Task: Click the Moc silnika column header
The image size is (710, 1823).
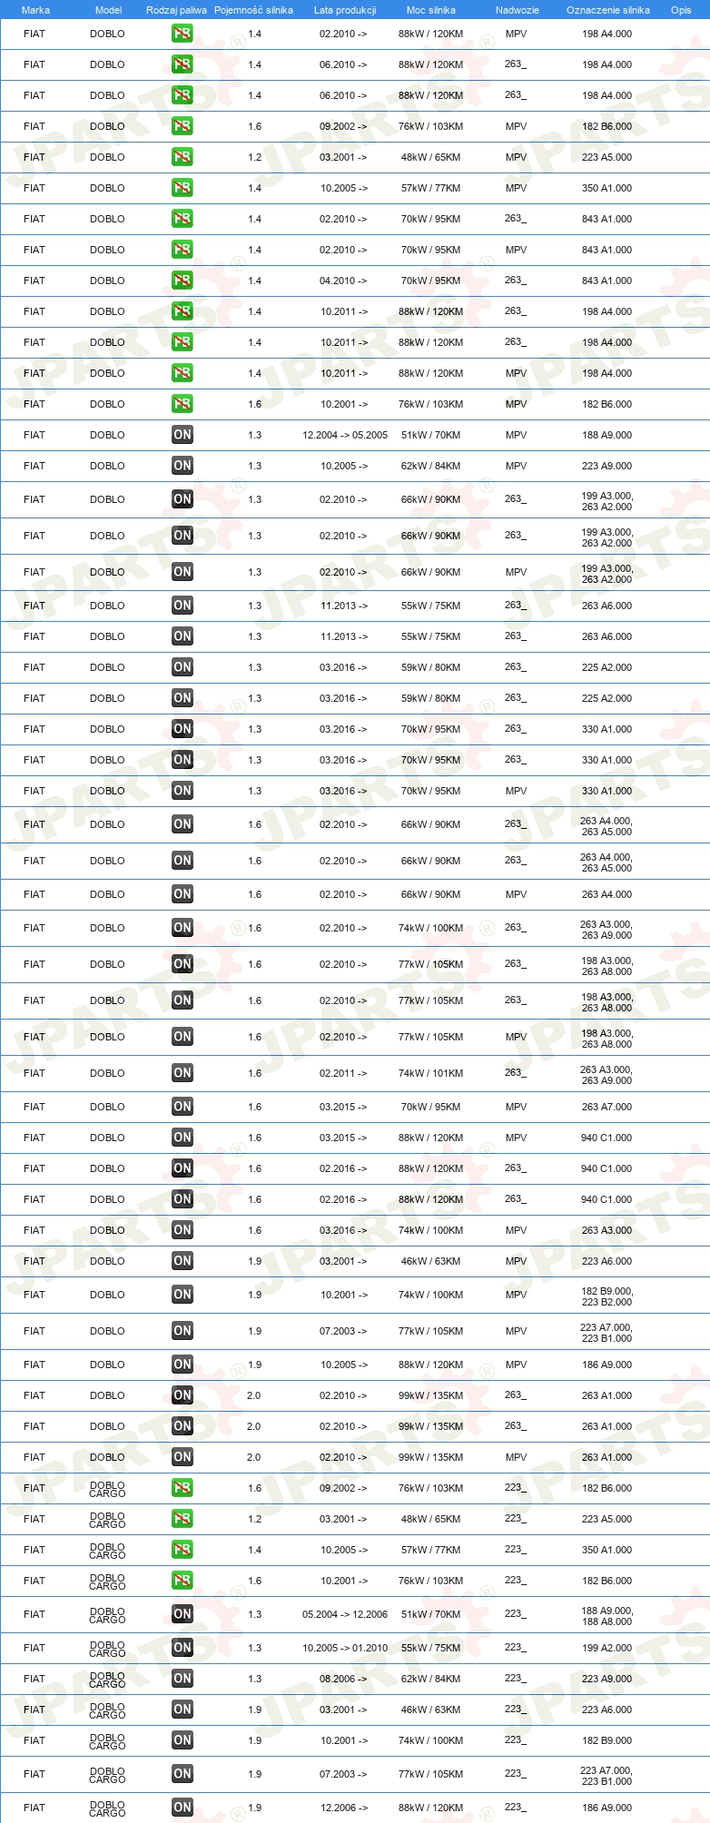Action: 431,10
